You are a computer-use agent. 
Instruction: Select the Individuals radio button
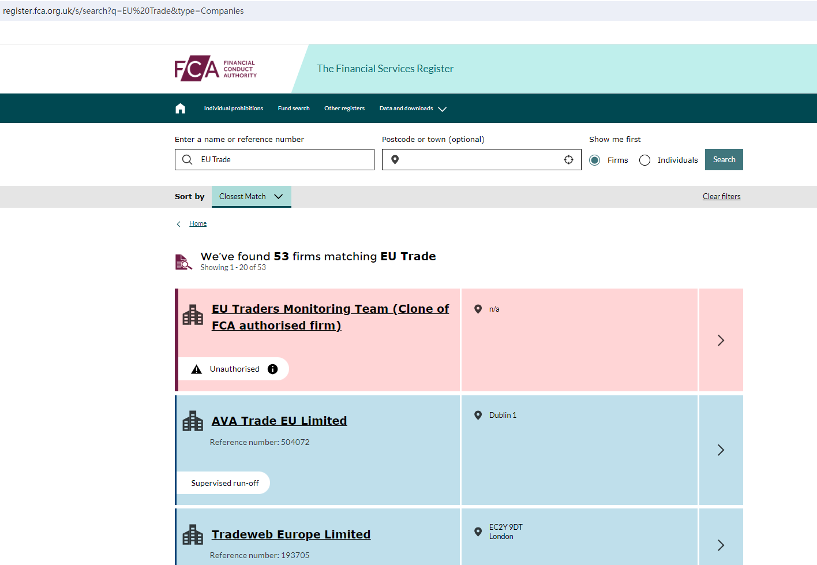(x=645, y=160)
